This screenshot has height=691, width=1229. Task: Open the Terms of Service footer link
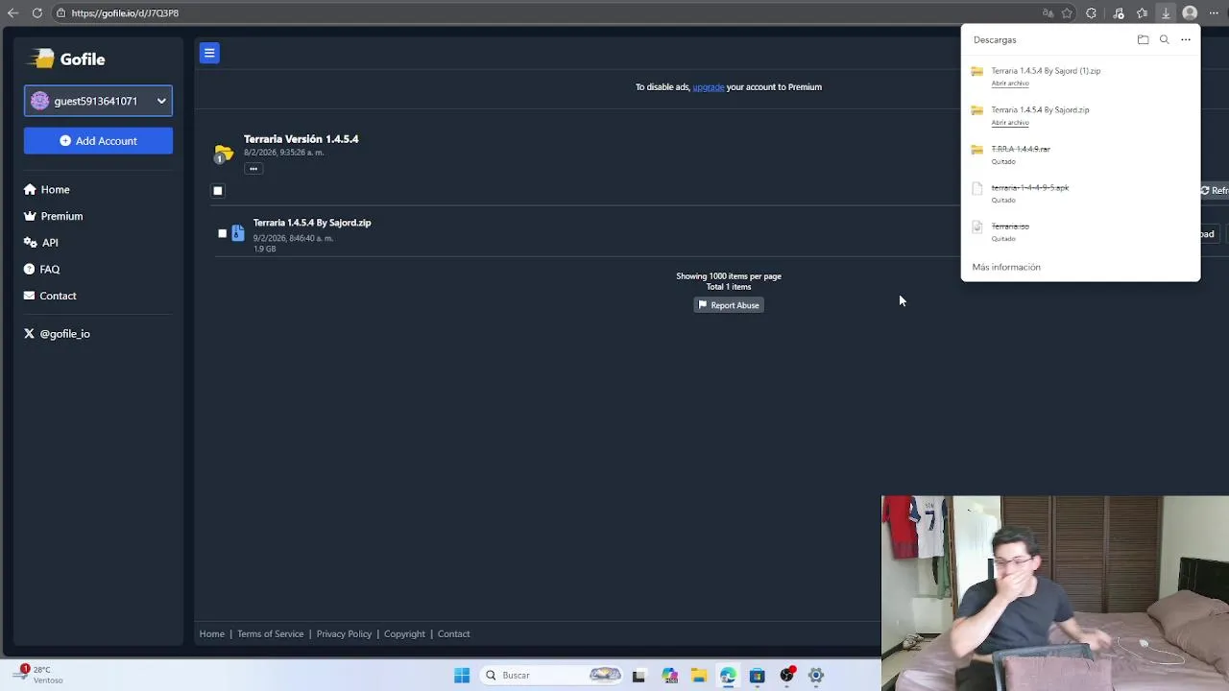[x=271, y=634]
